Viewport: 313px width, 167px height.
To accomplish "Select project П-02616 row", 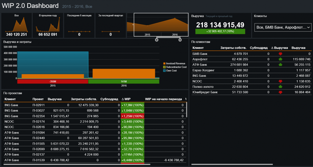I will [95, 127].
